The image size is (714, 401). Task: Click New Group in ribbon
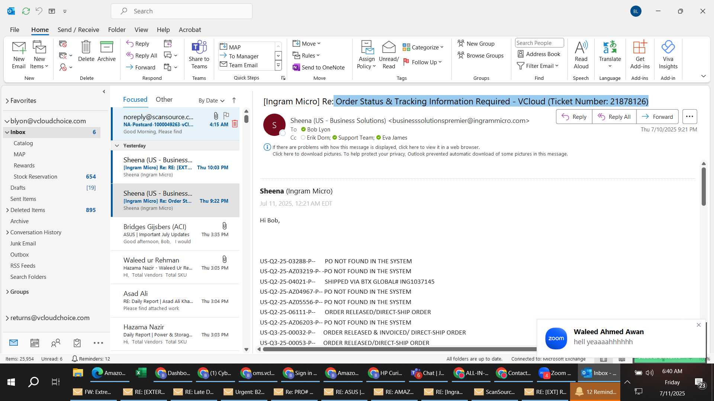pos(476,43)
